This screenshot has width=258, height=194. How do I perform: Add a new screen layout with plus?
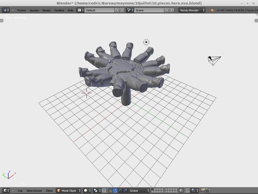[x=117, y=10]
